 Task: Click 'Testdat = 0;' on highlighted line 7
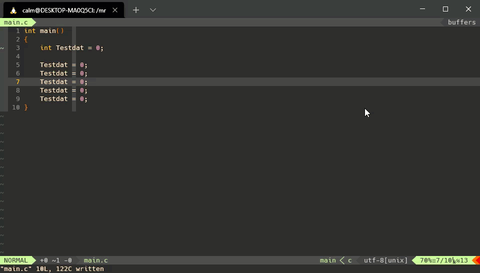click(x=63, y=81)
